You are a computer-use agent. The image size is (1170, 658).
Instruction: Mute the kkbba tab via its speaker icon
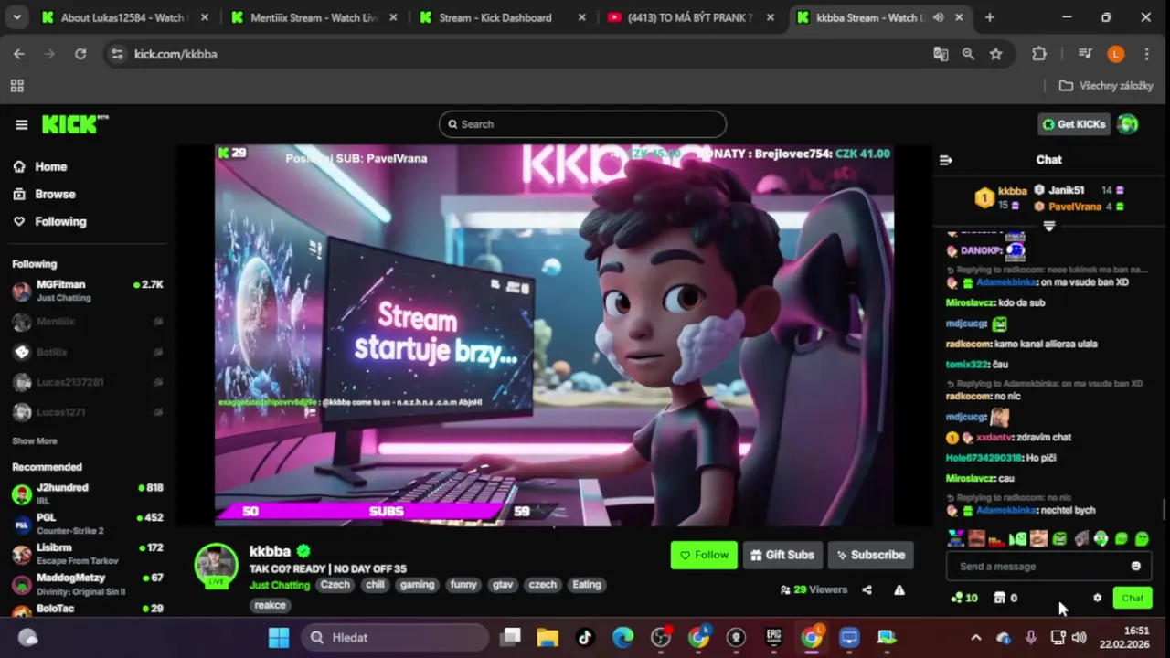939,17
